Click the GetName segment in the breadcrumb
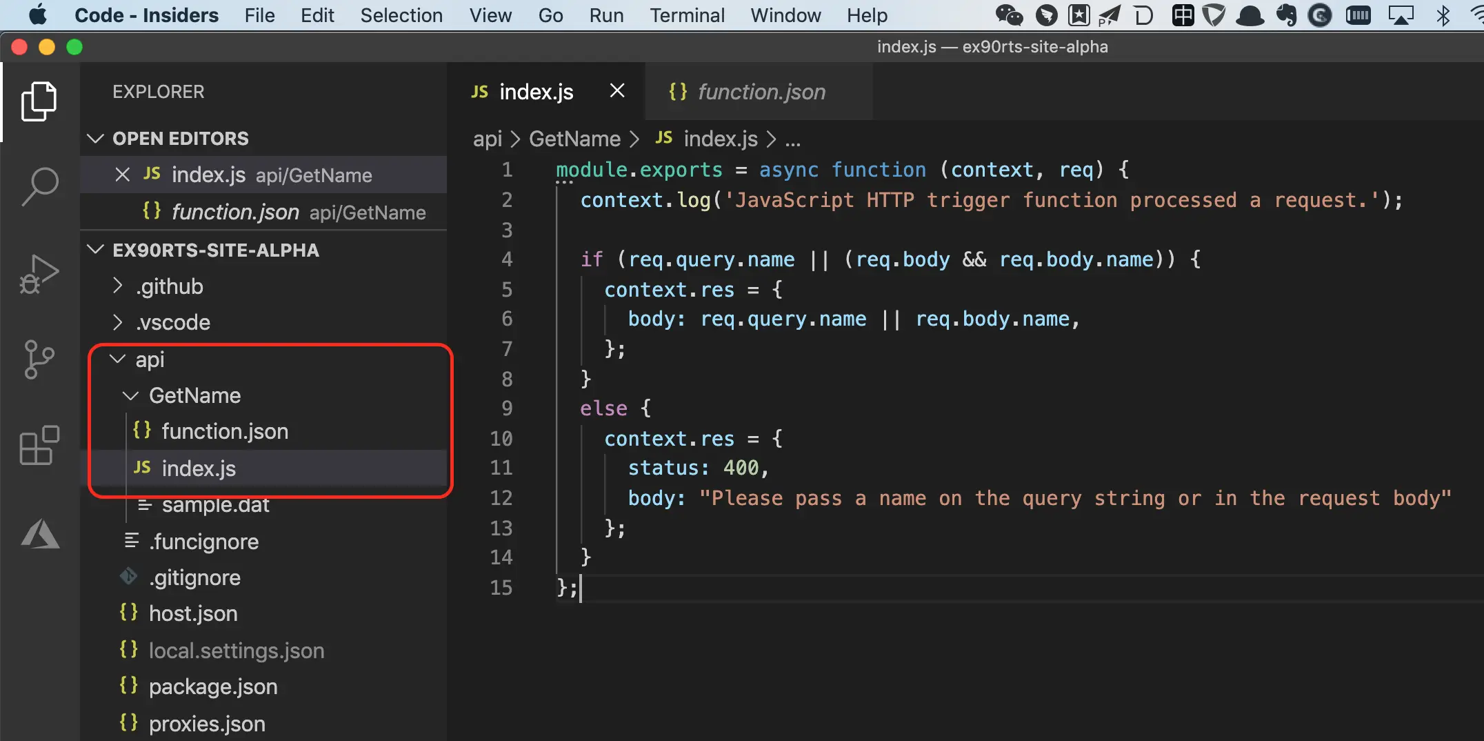 pos(574,139)
